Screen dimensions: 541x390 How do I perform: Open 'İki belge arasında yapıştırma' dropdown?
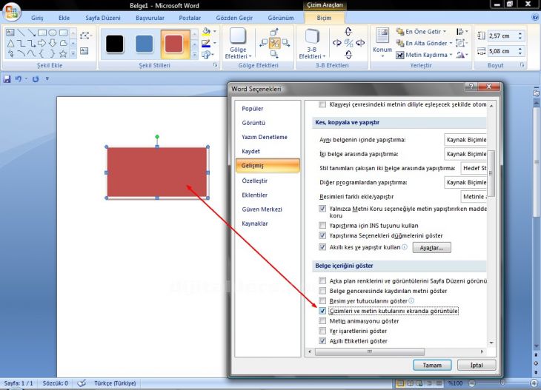point(465,154)
